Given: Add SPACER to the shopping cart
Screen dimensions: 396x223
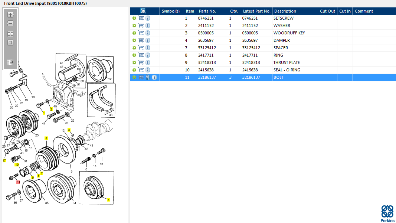Looking at the screenshot, I should tap(141, 48).
